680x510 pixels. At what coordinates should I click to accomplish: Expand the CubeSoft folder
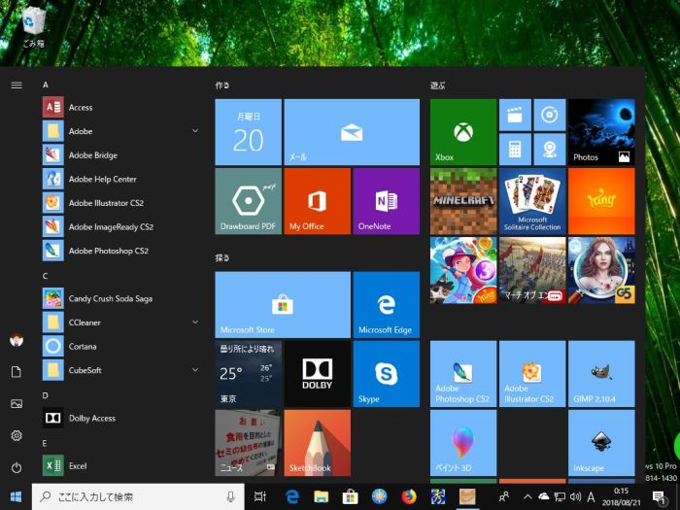click(195, 369)
